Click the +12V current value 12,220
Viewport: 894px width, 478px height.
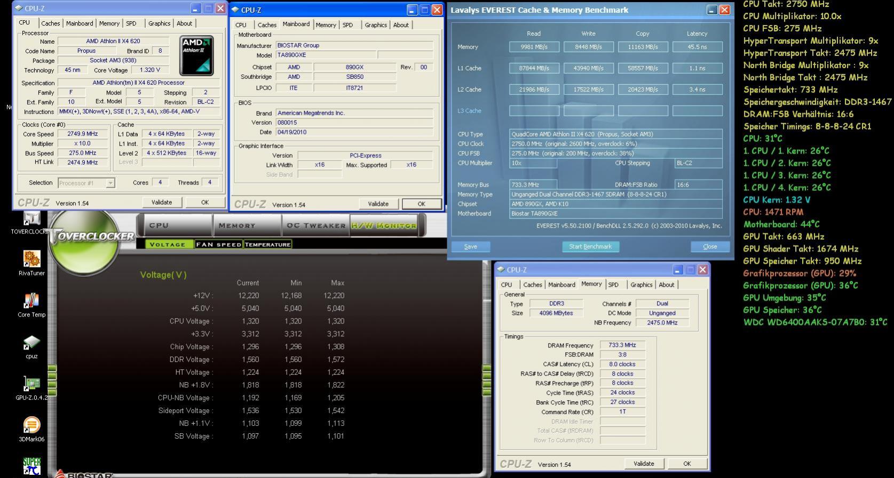[x=249, y=296]
